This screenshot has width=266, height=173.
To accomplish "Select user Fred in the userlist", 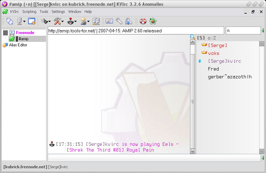I will pos(214,69).
